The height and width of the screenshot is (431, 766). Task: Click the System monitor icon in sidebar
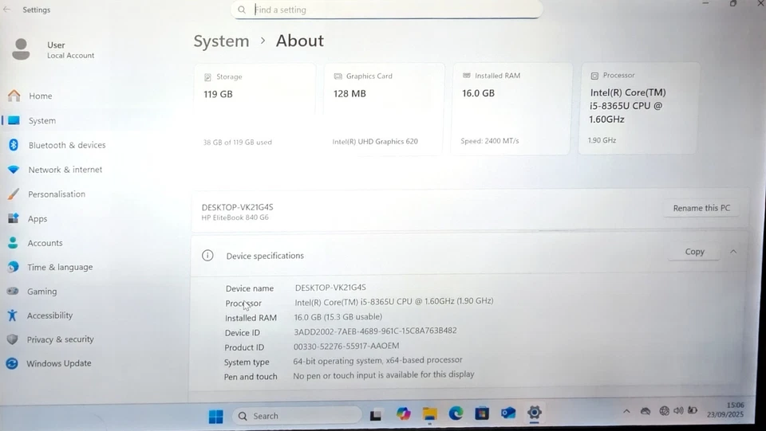pyautogui.click(x=14, y=120)
